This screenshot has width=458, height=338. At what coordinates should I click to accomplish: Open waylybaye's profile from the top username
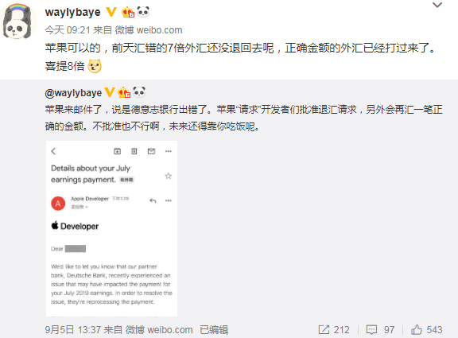tap(72, 12)
